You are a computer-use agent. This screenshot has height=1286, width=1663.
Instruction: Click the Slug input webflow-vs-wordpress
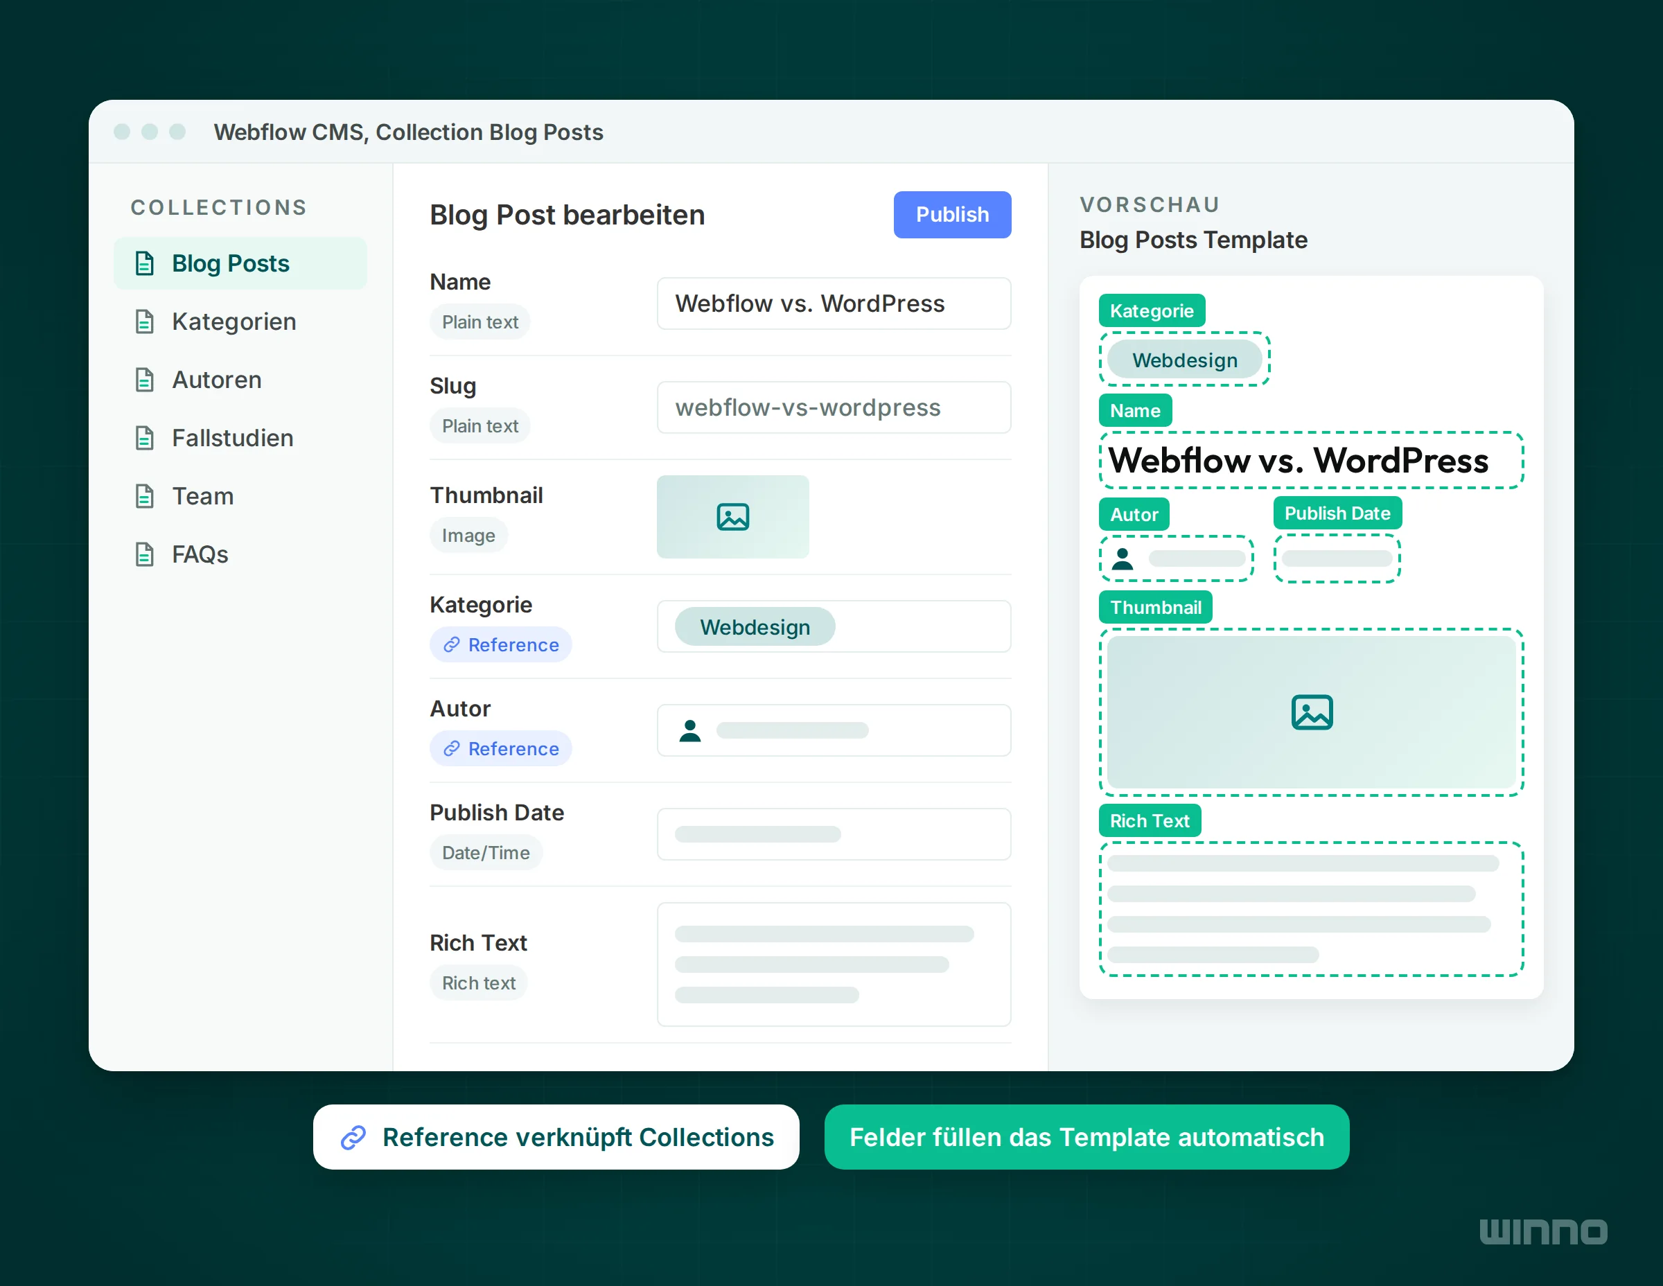(834, 407)
